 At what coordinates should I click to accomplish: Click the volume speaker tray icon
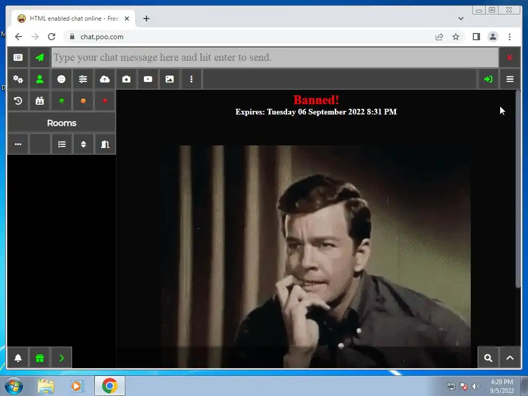(x=476, y=386)
